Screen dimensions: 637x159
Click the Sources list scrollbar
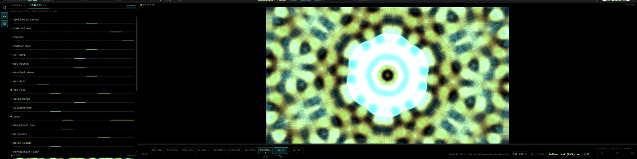point(136,54)
